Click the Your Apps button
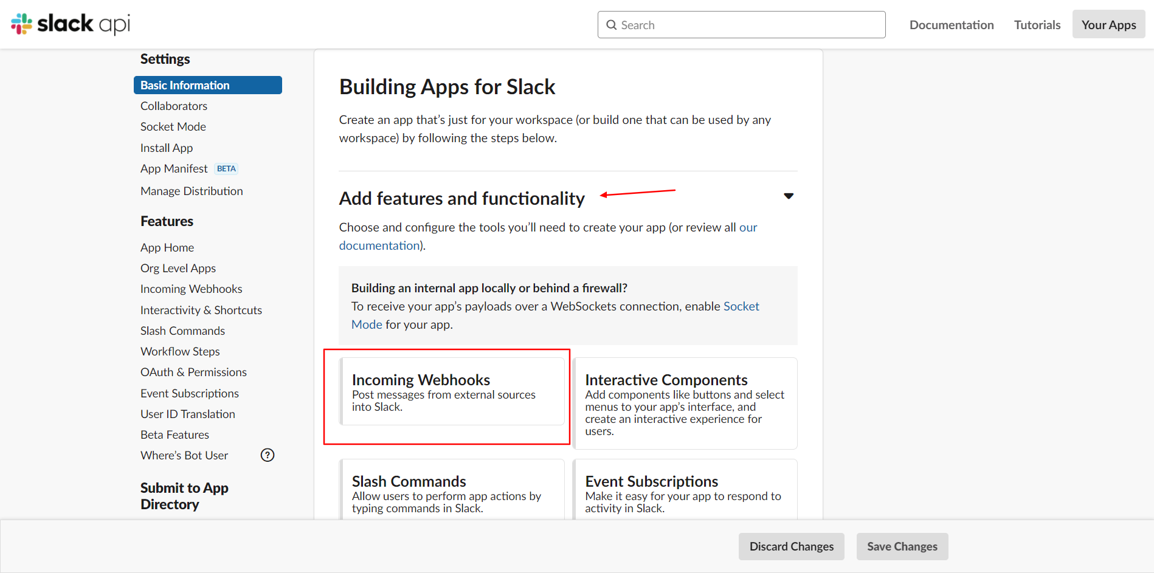This screenshot has height=573, width=1154. point(1108,24)
